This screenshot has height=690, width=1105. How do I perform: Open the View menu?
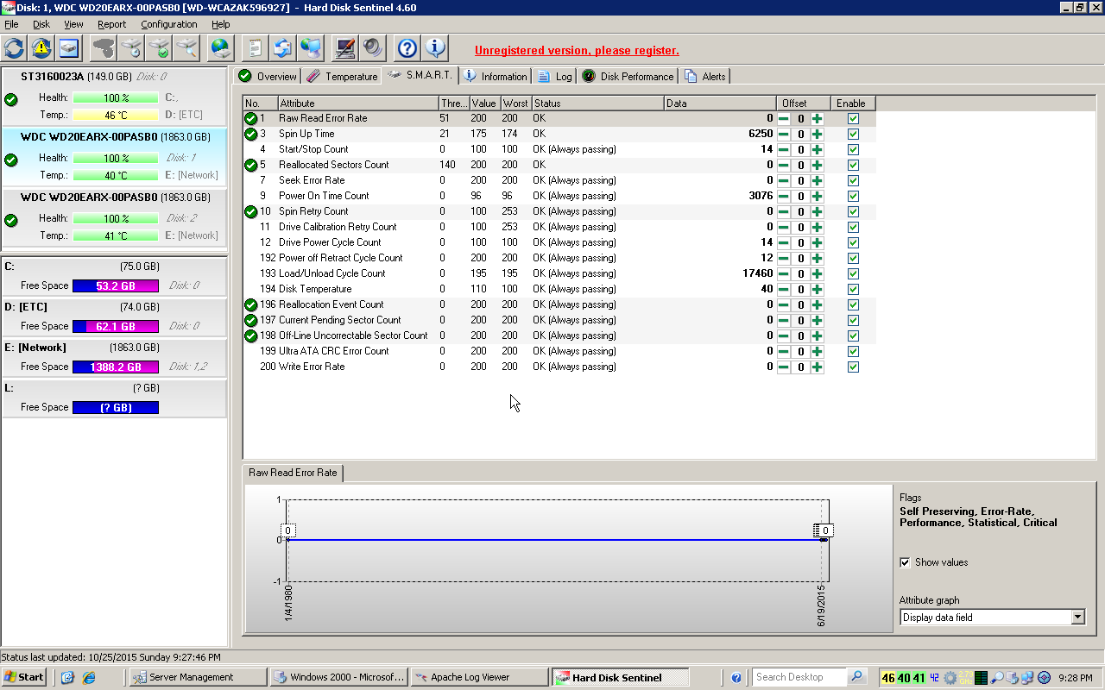[x=74, y=24]
